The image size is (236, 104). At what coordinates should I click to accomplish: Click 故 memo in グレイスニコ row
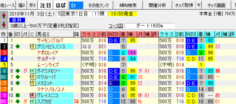click(x=218, y=95)
